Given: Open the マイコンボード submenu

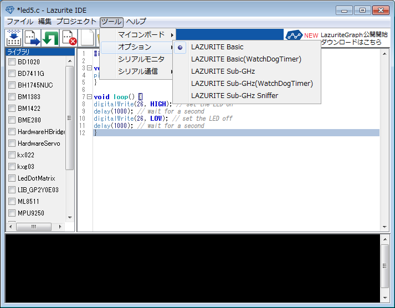Looking at the screenshot, I should click(x=137, y=35).
